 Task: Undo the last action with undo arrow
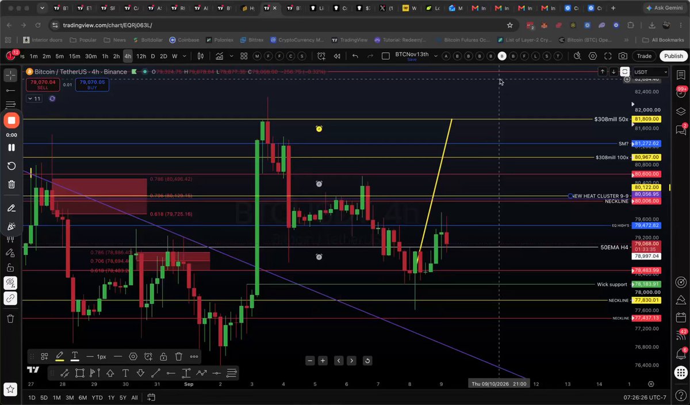click(355, 56)
